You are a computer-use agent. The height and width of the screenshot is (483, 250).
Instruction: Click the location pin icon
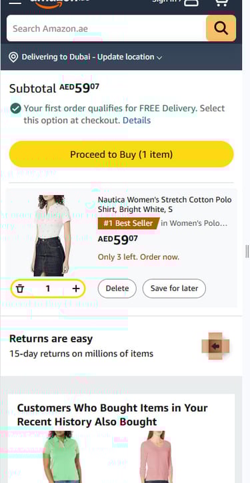(13, 57)
